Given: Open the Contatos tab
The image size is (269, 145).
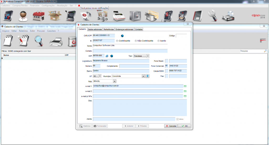Looking at the screenshot, I should tap(139, 29).
